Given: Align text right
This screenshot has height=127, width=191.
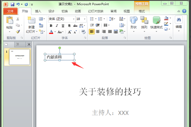Looking at the screenshot, I should tap(104, 32).
